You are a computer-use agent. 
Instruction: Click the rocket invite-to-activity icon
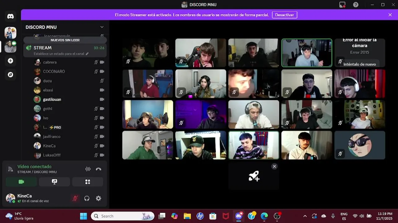click(254, 176)
